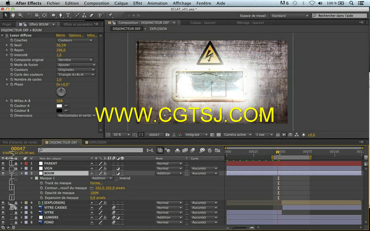
Task: Select the Puppet Pin tool
Action: [x=111, y=15]
